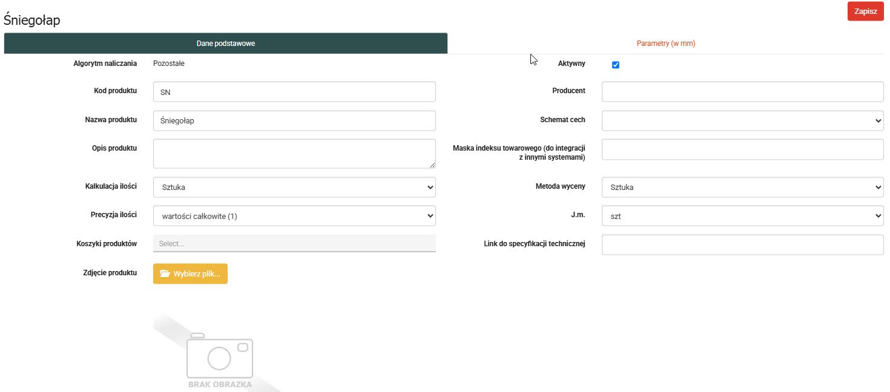Viewport: 890px width, 392px height.
Task: Open the Metoda wyceny dropdown
Action: click(x=742, y=188)
